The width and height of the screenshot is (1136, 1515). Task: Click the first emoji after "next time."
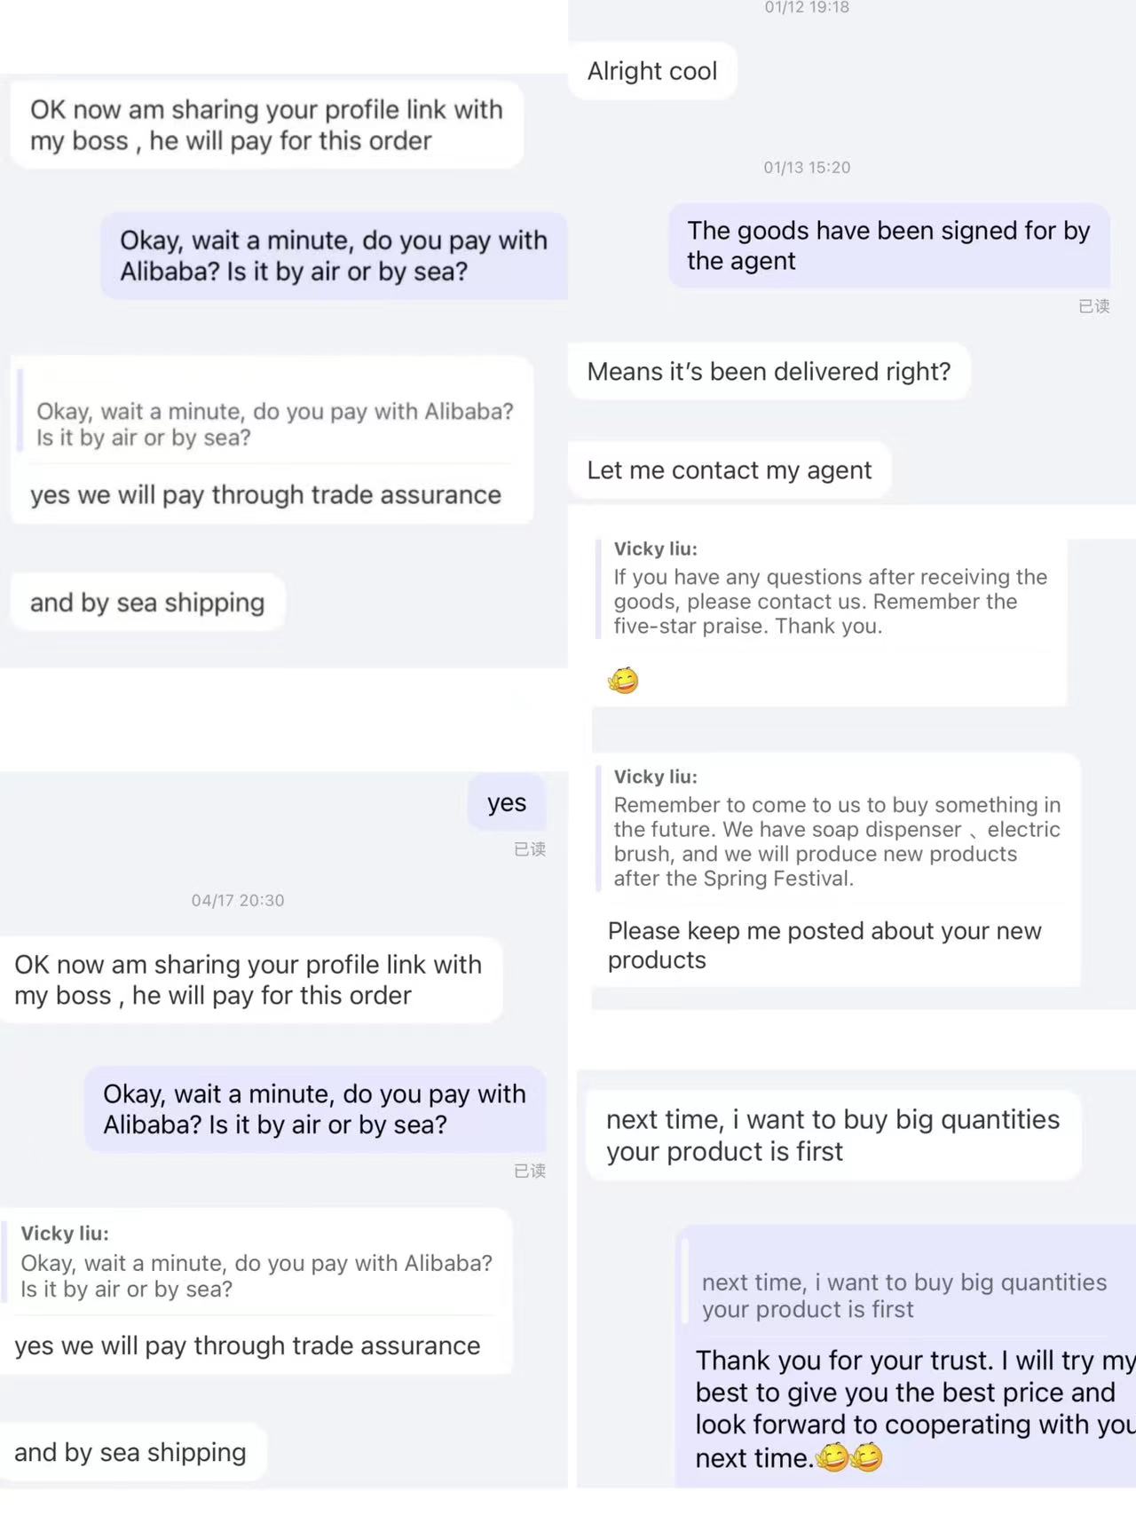point(832,1457)
